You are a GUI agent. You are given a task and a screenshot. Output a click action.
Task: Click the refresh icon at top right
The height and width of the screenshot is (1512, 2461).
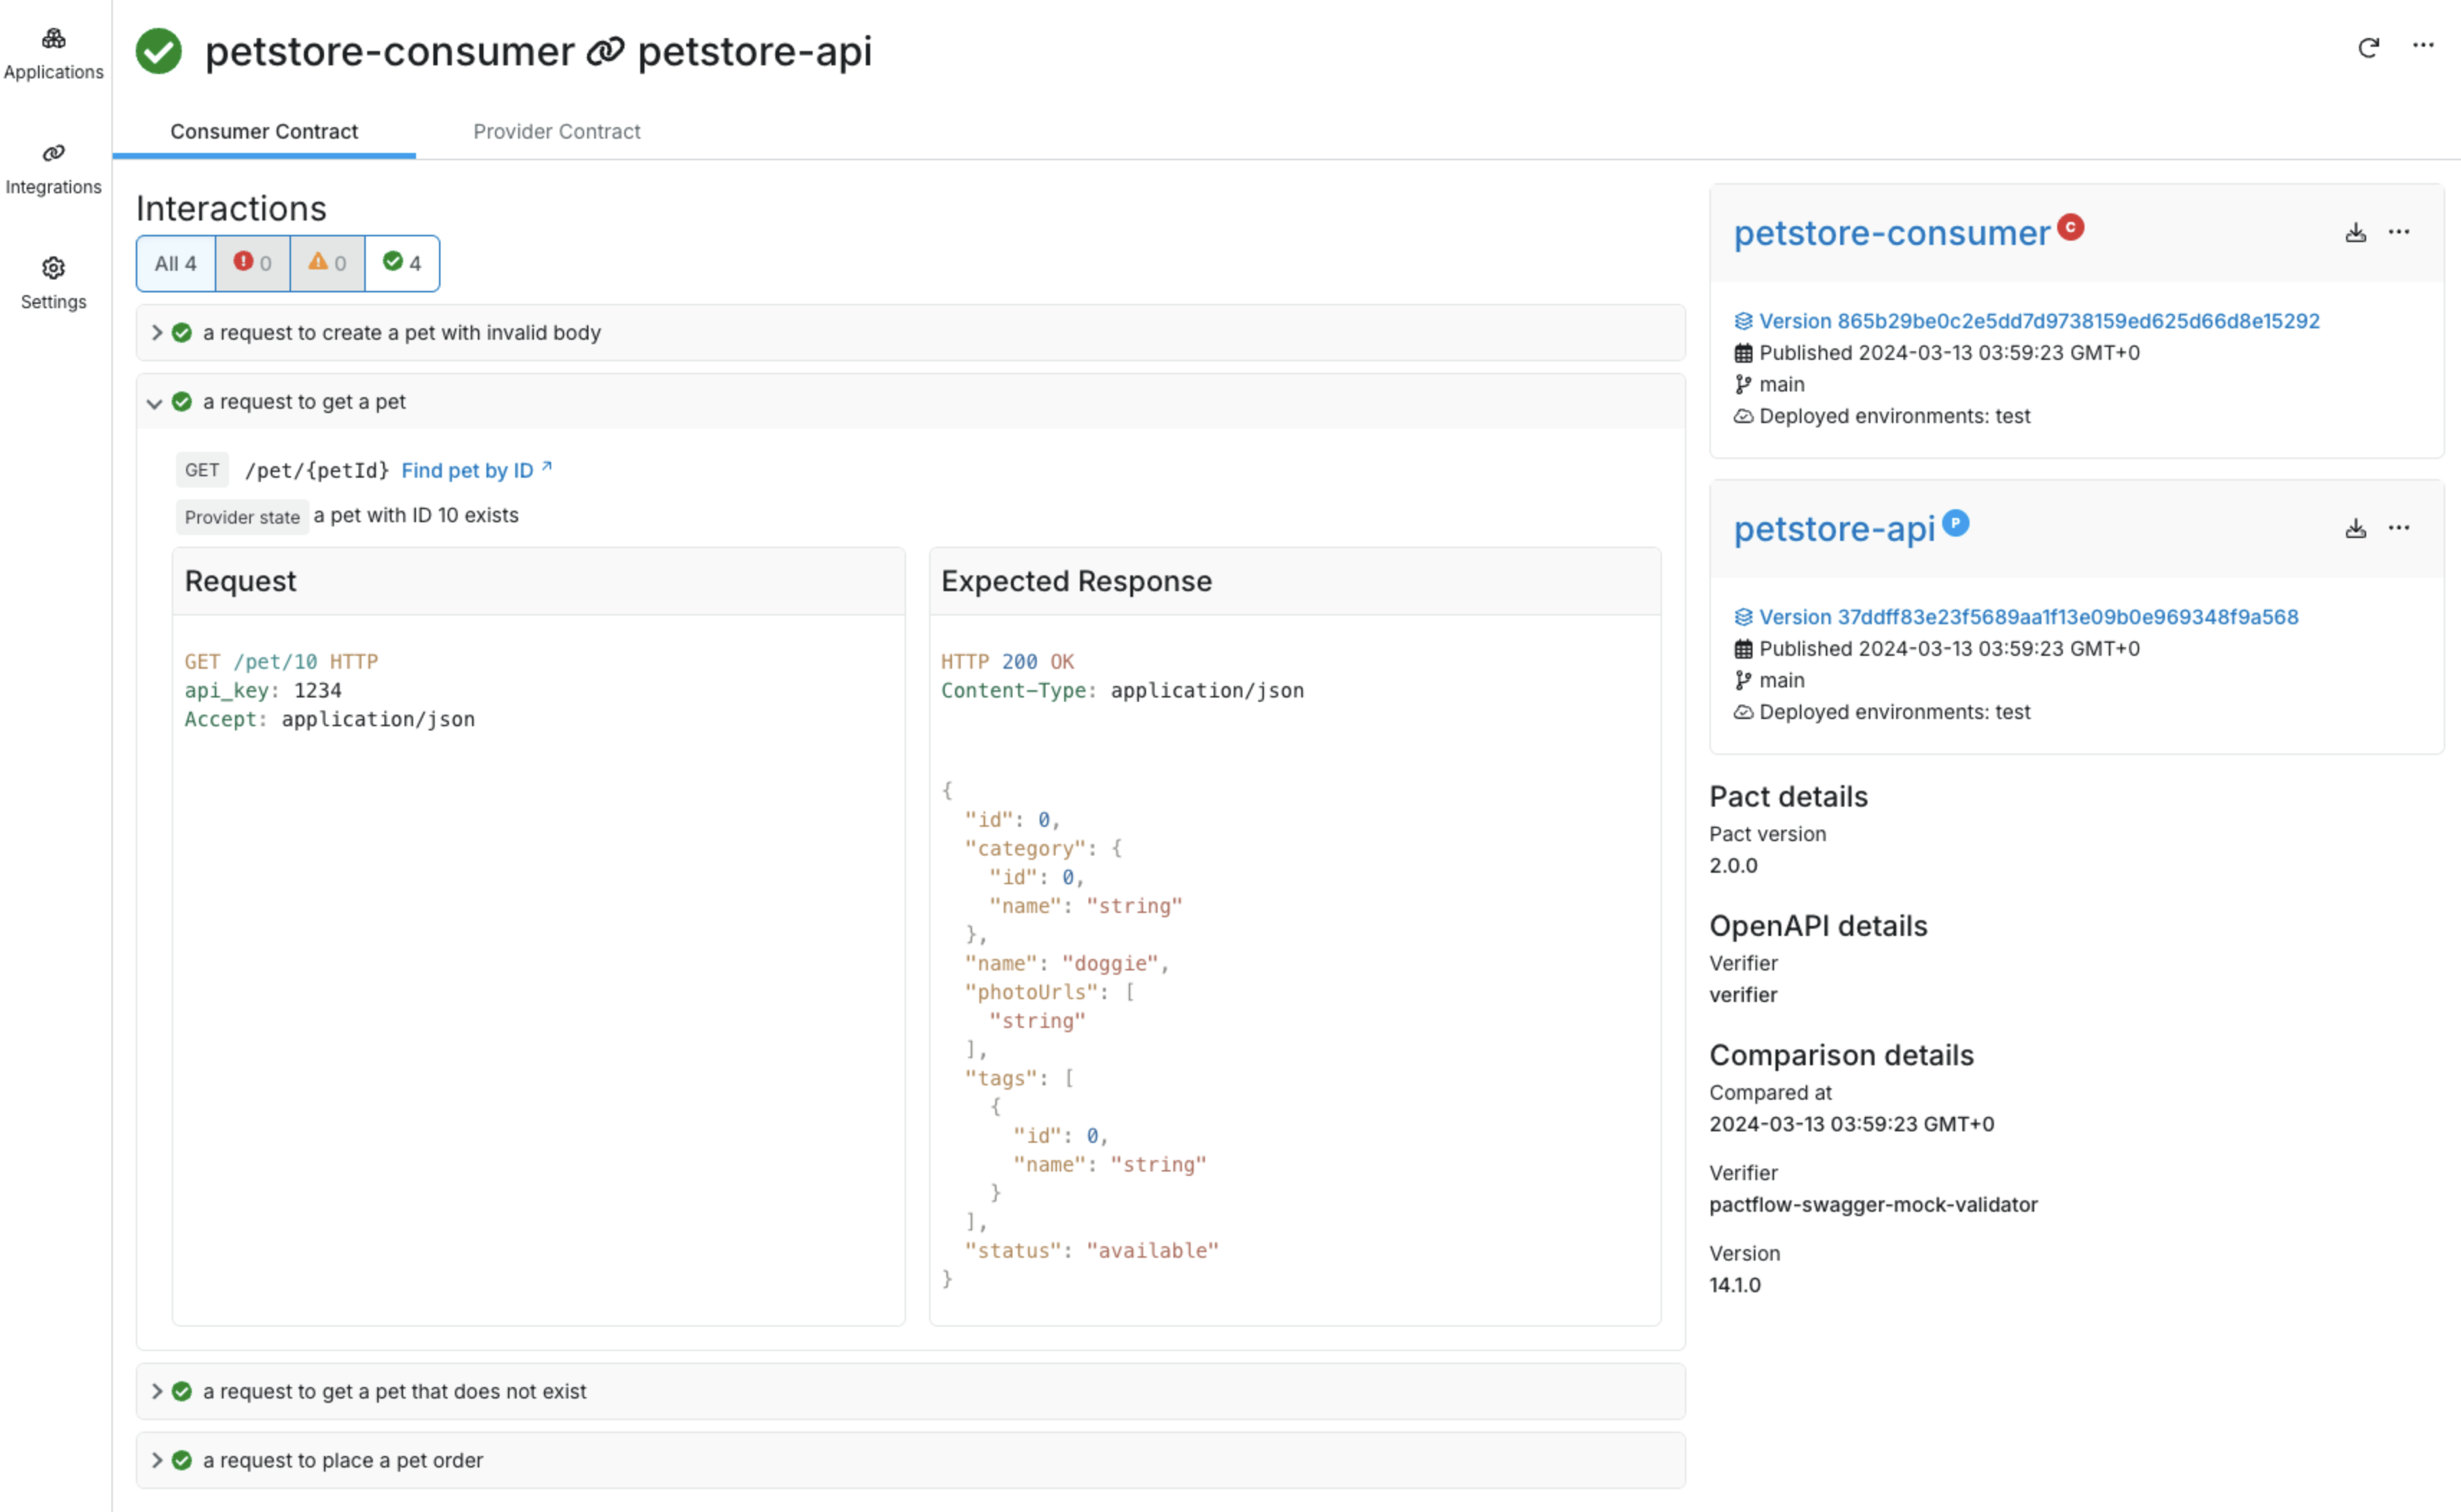coord(2368,47)
